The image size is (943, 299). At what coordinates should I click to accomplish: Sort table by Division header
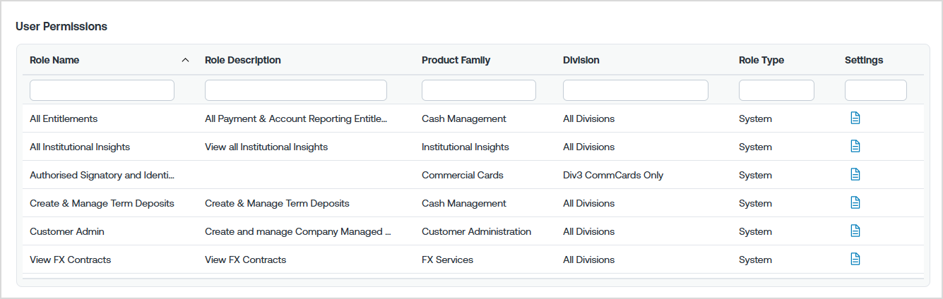(581, 60)
